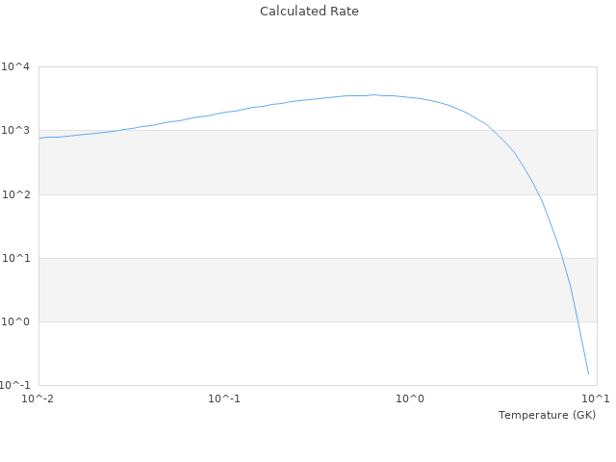
Task: Click the 10^0 label on the horizontal axis
Action: (x=411, y=398)
